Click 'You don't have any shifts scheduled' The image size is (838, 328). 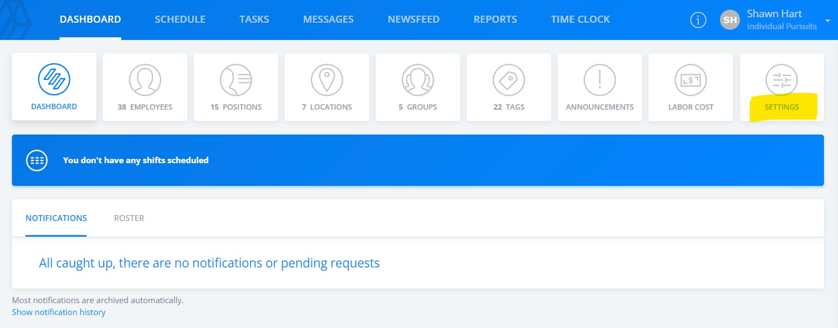click(x=136, y=160)
